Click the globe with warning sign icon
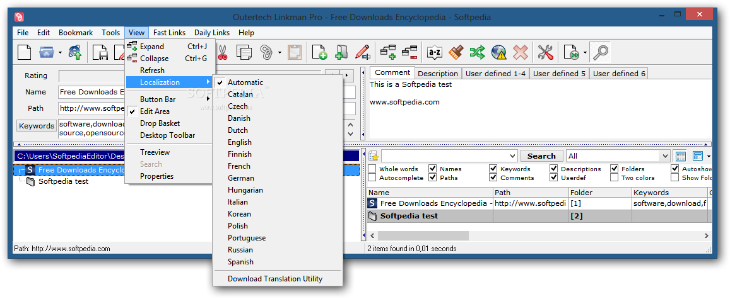Image resolution: width=730 pixels, height=299 pixels. point(498,52)
